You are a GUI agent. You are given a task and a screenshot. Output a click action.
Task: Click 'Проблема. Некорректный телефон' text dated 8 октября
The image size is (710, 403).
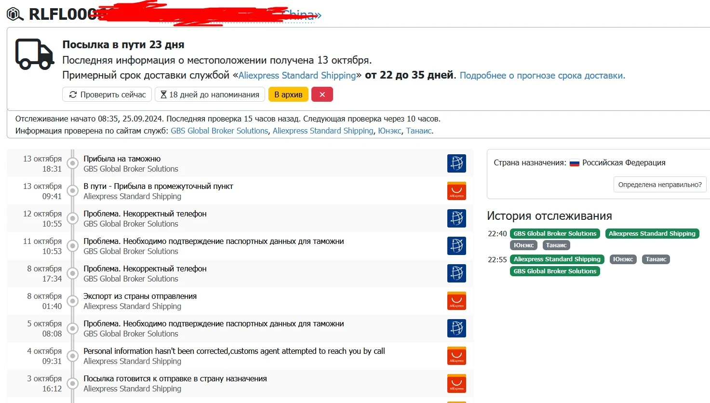pyautogui.click(x=145, y=269)
